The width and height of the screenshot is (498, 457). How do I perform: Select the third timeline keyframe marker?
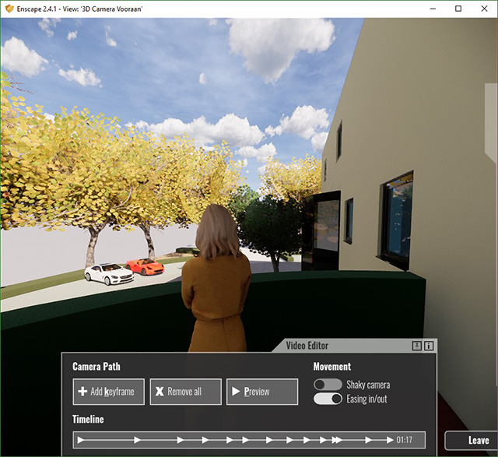click(181, 440)
